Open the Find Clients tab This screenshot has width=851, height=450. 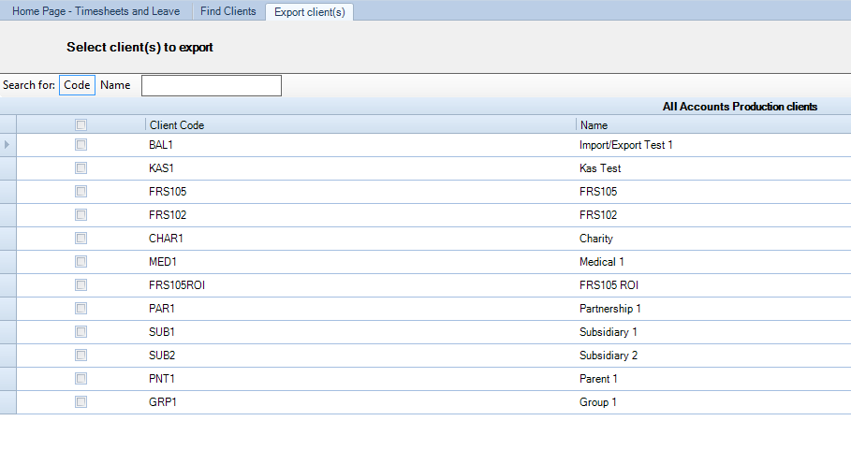click(227, 11)
